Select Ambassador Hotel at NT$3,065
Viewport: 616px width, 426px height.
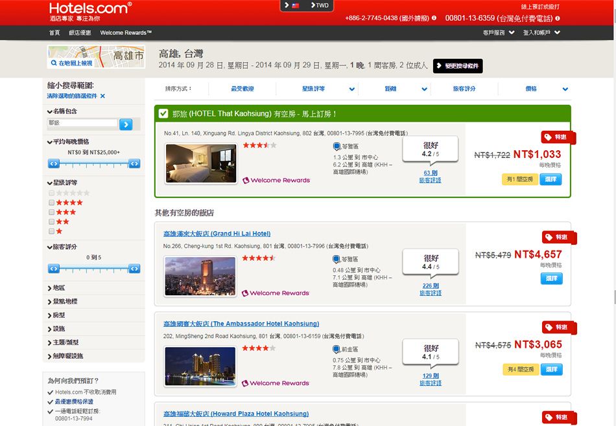point(552,370)
